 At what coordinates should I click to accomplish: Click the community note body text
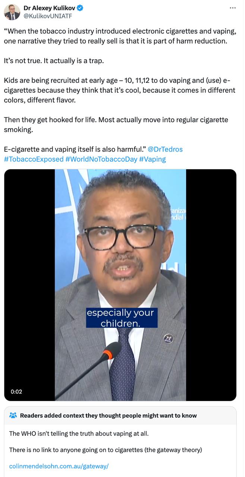click(x=106, y=442)
